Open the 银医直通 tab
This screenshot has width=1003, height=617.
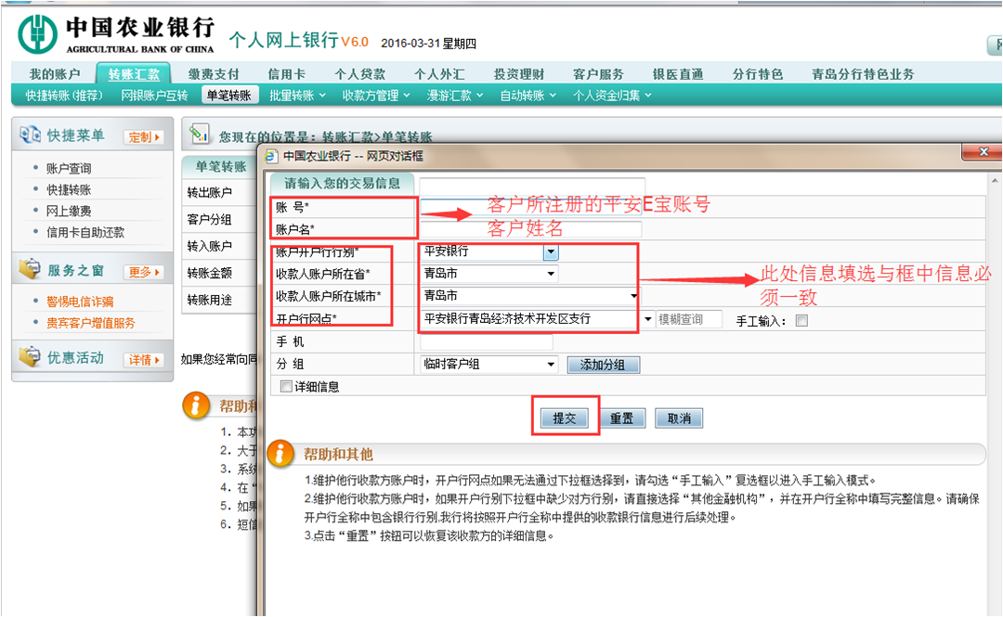point(678,74)
